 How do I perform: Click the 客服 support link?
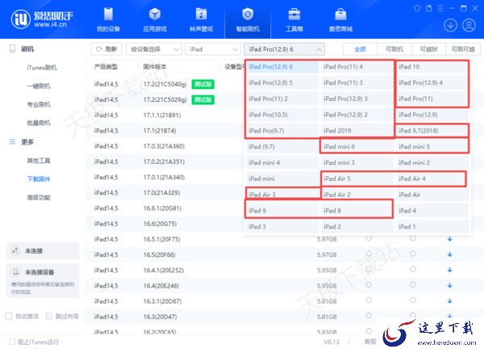pos(370,342)
